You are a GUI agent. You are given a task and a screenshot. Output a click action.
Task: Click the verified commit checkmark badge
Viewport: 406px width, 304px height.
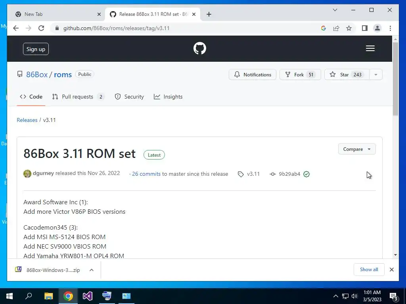[x=306, y=174]
